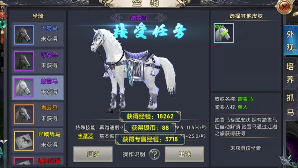The height and width of the screenshot is (168, 298).
Task: Click the 特殊技能 label
Action: coord(85,127)
